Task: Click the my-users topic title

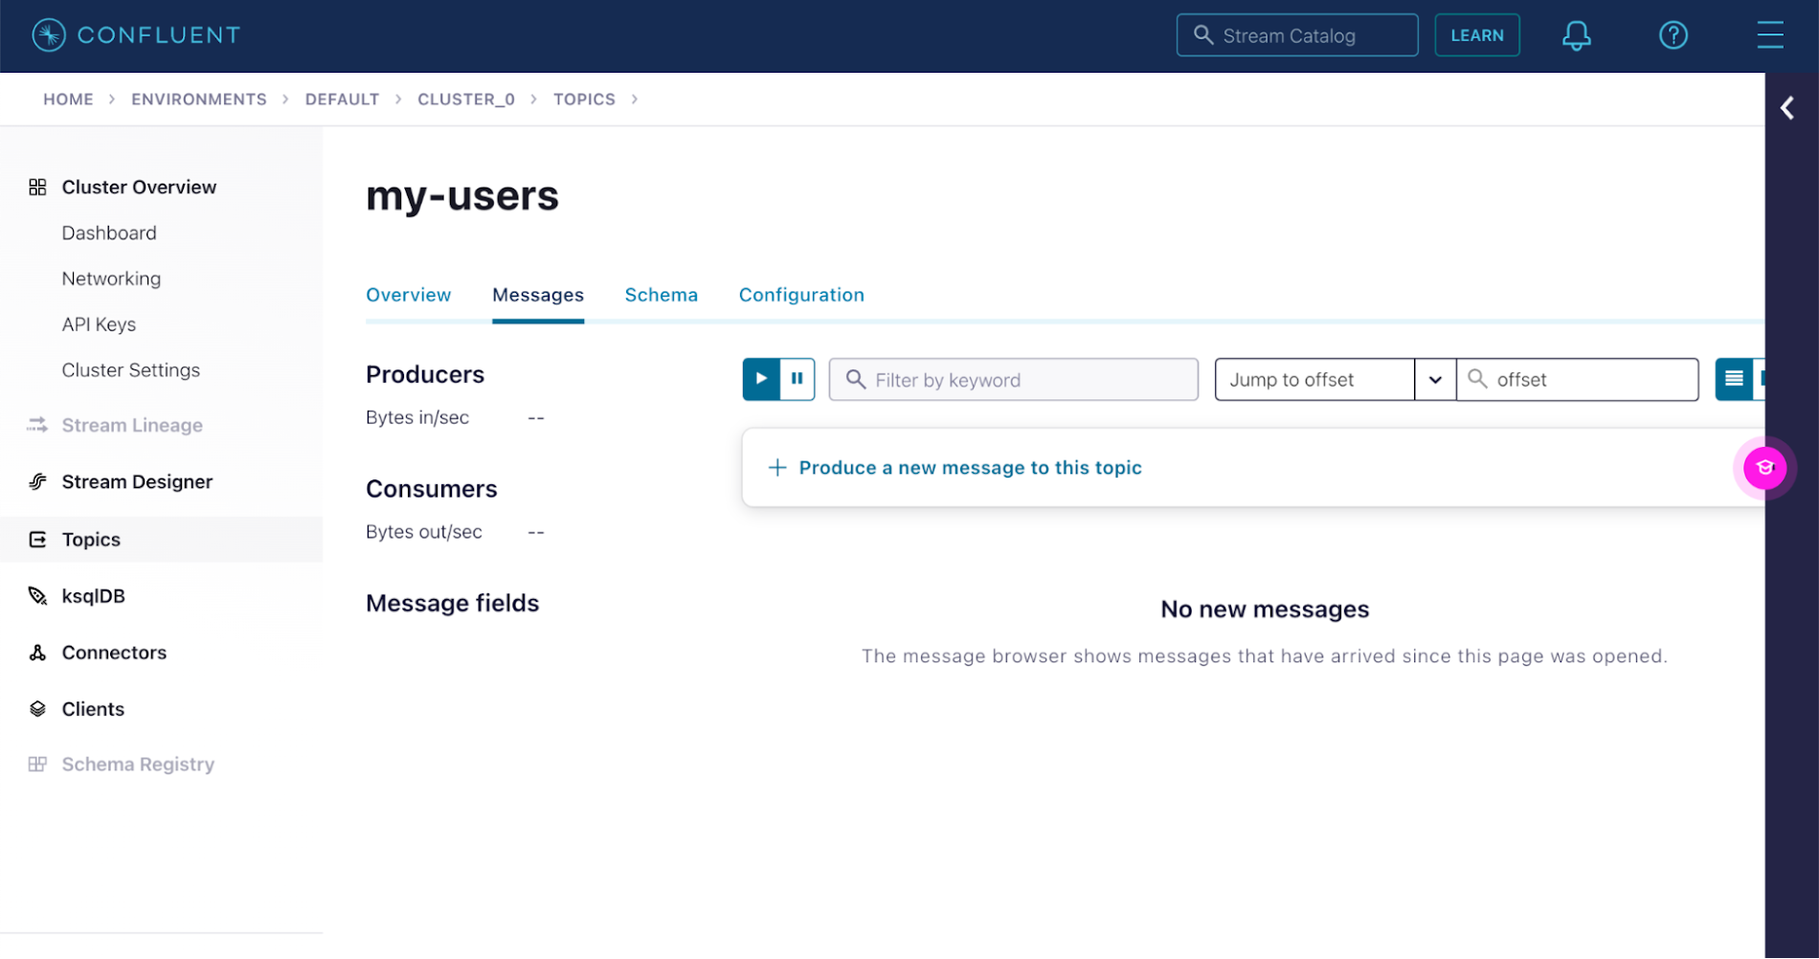Action: (461, 196)
